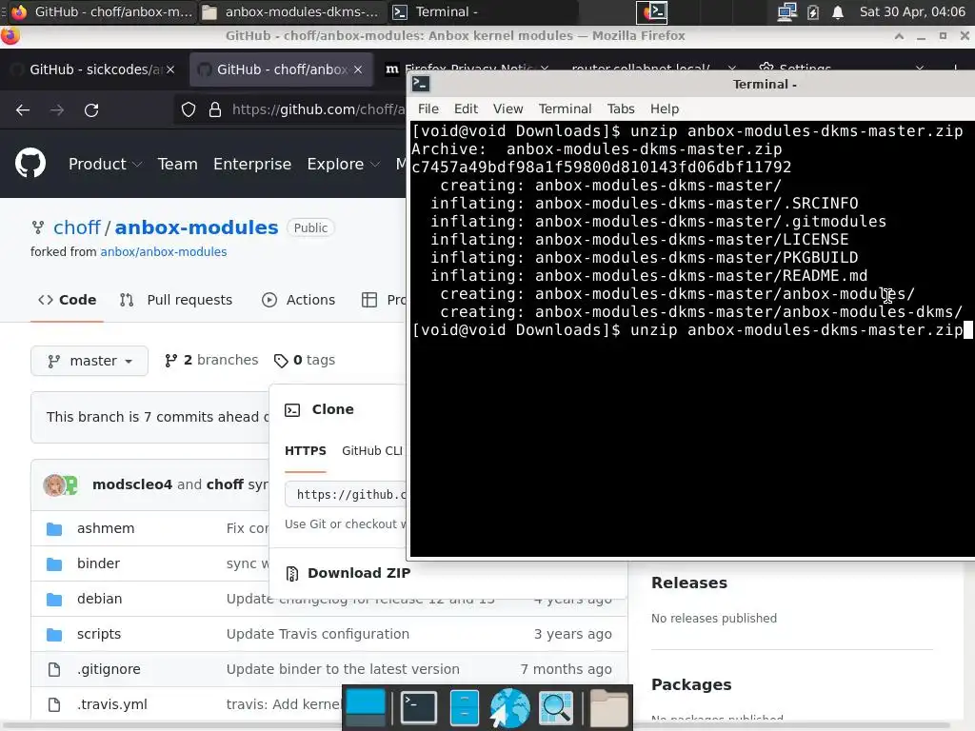This screenshot has height=731, width=975.
Task: Open the application finder magnifier icon
Action: coord(556,707)
